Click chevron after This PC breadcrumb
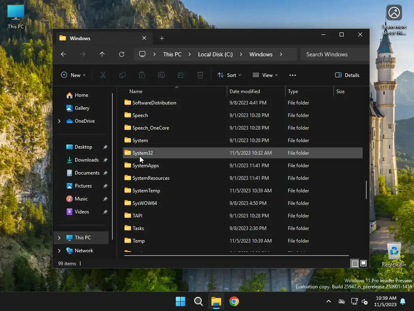Viewport: 414px width, 311px height. click(x=190, y=54)
